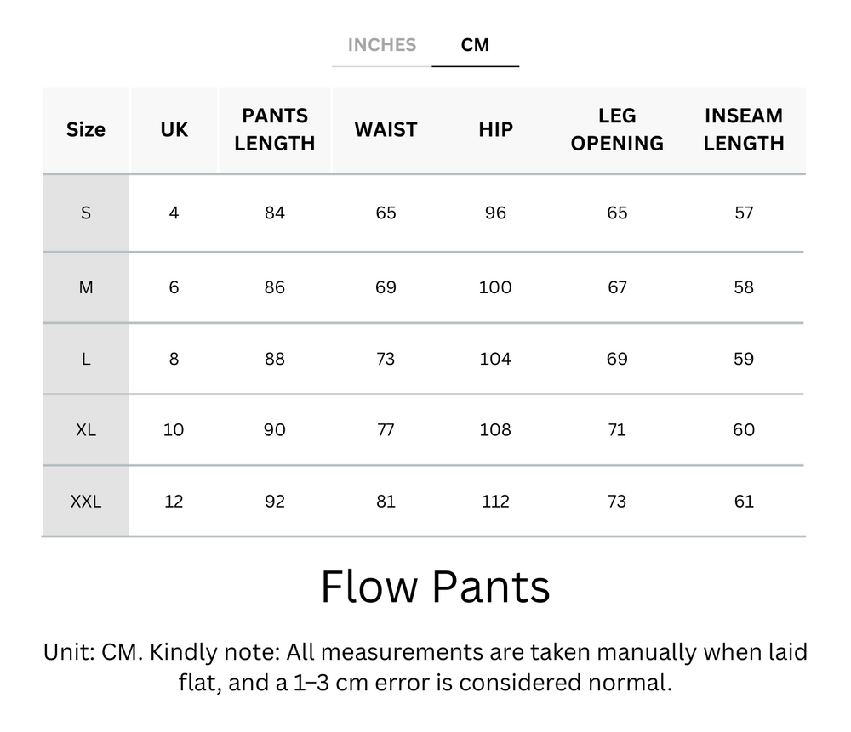Click the UK column header
851x732 pixels.
click(x=174, y=129)
